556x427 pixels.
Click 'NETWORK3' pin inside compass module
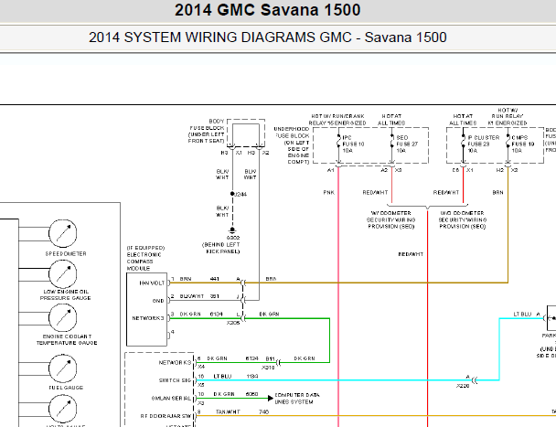coord(148,318)
